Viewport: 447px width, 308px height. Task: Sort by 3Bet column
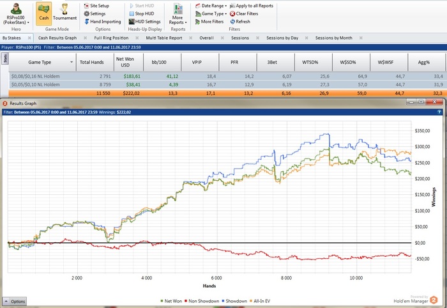(x=275, y=62)
